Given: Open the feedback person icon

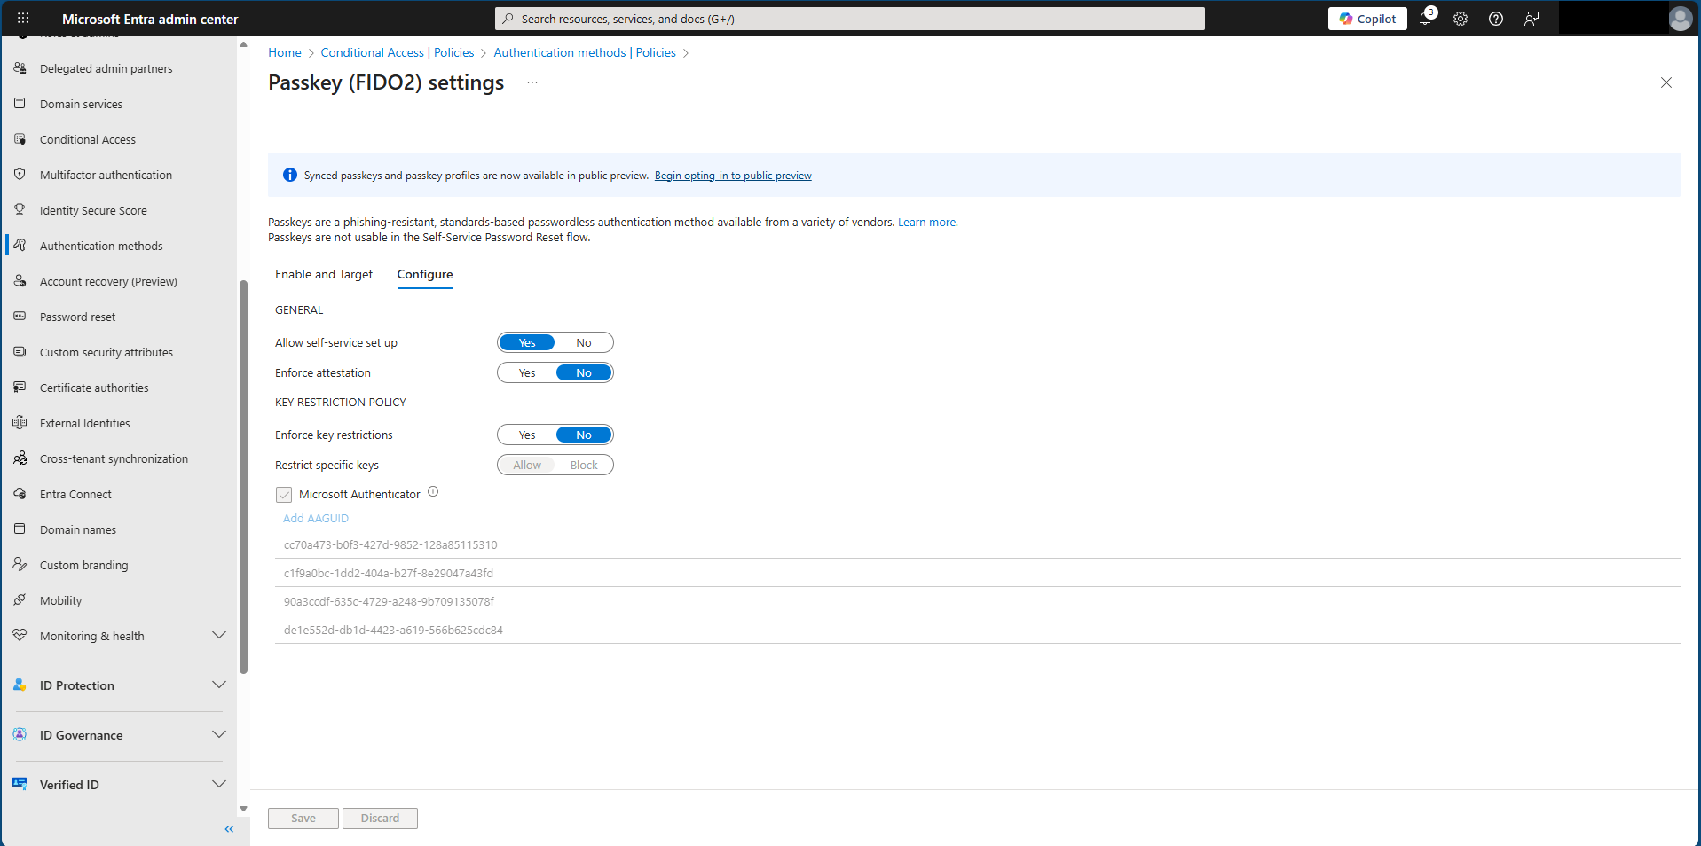Looking at the screenshot, I should coord(1532,19).
